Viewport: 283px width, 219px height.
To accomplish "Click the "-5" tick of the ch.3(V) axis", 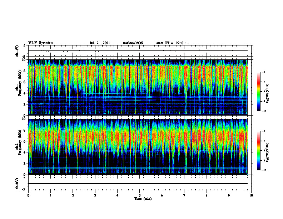I will 24,189.
